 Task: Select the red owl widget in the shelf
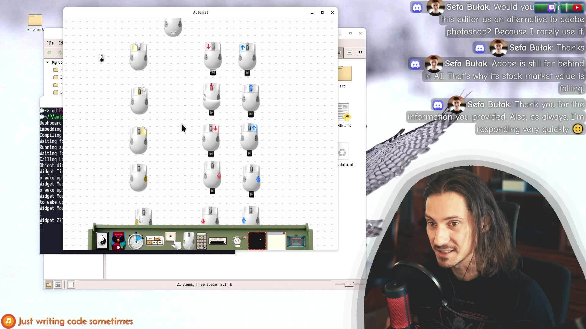(118, 241)
